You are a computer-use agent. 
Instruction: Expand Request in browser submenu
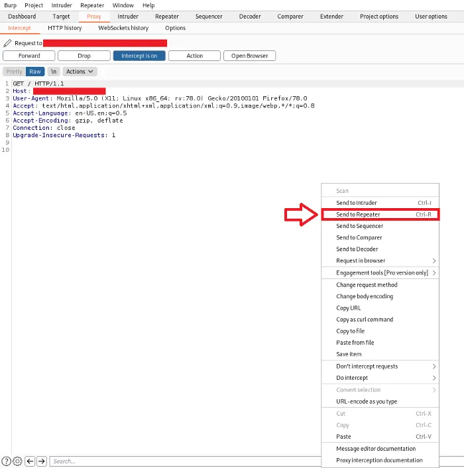click(380, 261)
